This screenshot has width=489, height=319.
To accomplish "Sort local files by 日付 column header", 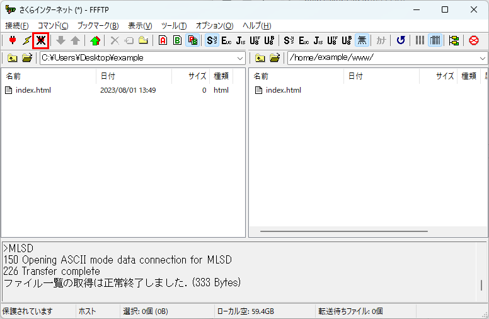I will (134, 76).
